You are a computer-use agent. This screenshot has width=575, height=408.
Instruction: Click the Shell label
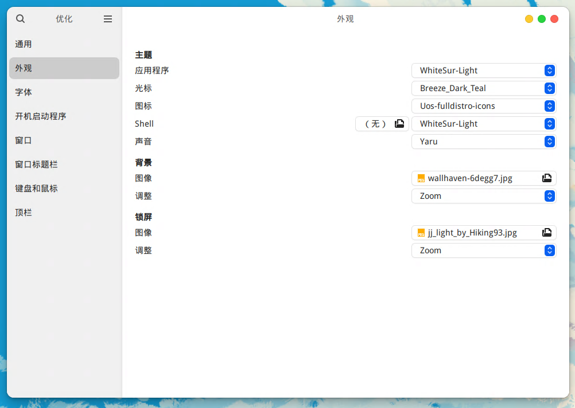(144, 124)
